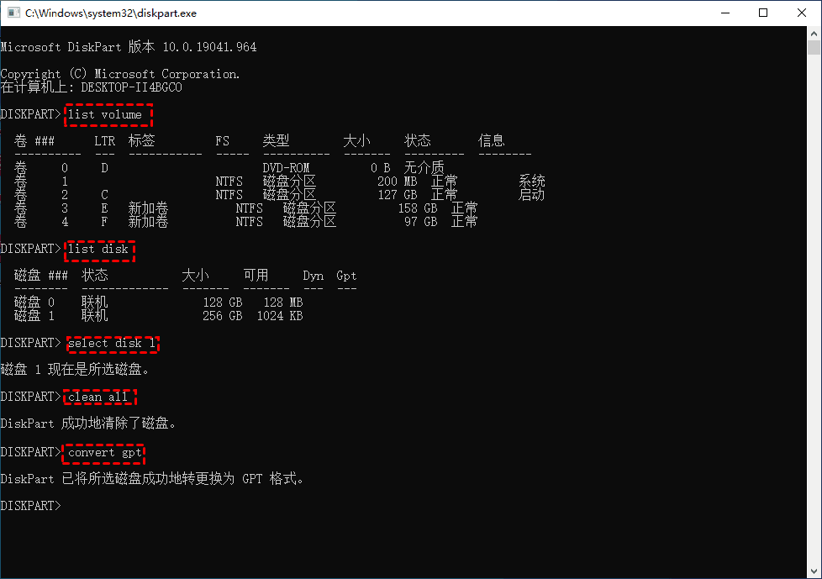Click the '信息' column header

click(x=491, y=141)
